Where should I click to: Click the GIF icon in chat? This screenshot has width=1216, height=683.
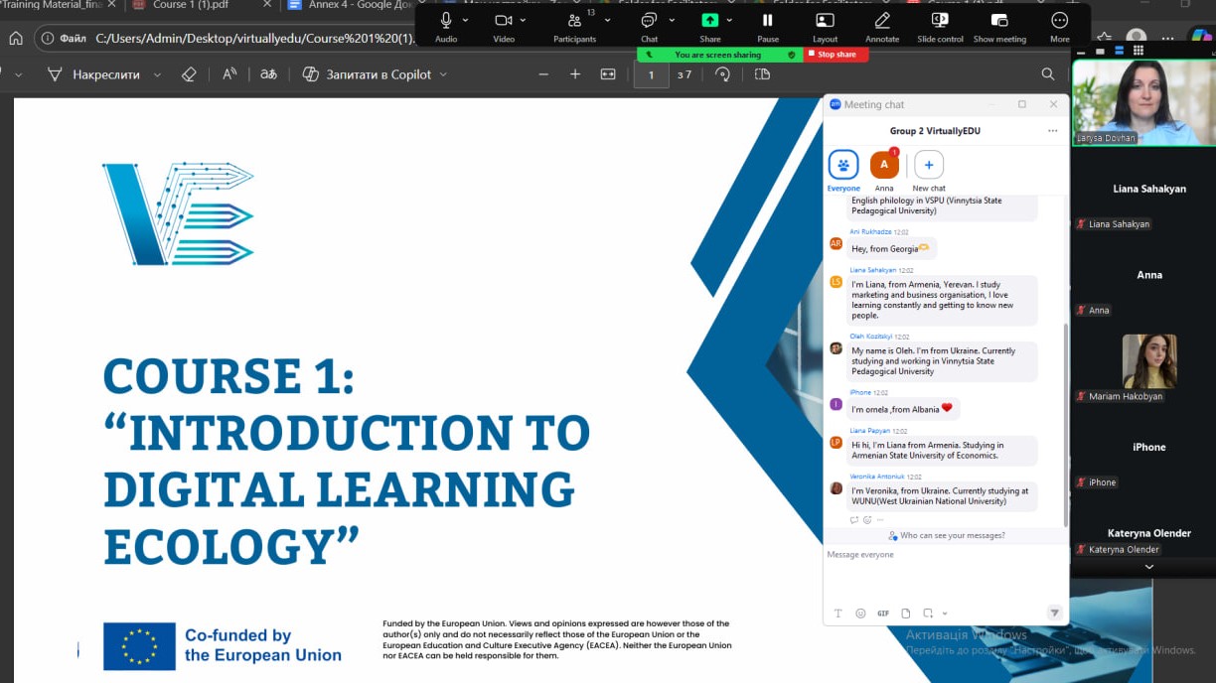click(882, 614)
